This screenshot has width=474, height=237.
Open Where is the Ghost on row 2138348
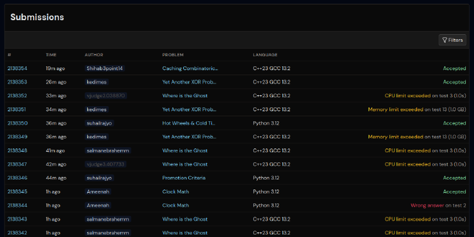click(185, 150)
